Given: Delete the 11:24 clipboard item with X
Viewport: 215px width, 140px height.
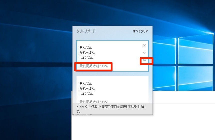Looking at the screenshot, I should (x=144, y=45).
